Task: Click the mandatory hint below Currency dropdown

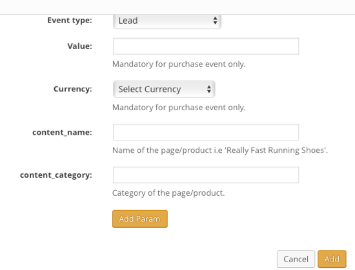Action: pos(179,108)
